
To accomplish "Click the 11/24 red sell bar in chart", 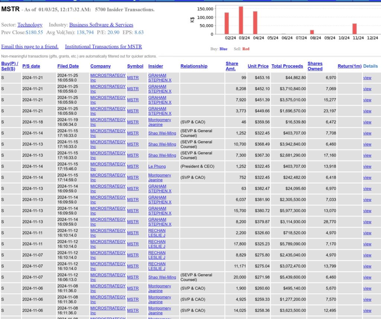I will pos(355,29).
